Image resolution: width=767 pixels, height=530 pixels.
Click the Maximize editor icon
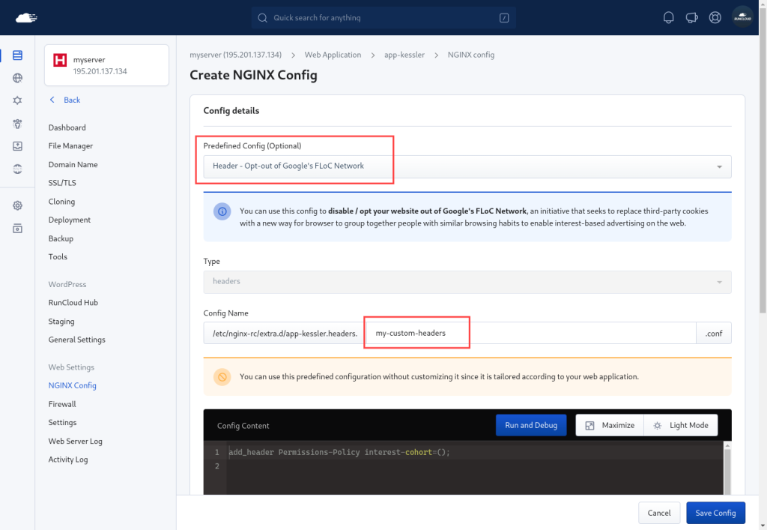(590, 425)
